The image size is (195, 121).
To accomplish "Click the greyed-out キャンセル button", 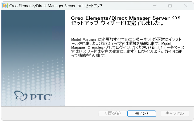I will [175, 114].
